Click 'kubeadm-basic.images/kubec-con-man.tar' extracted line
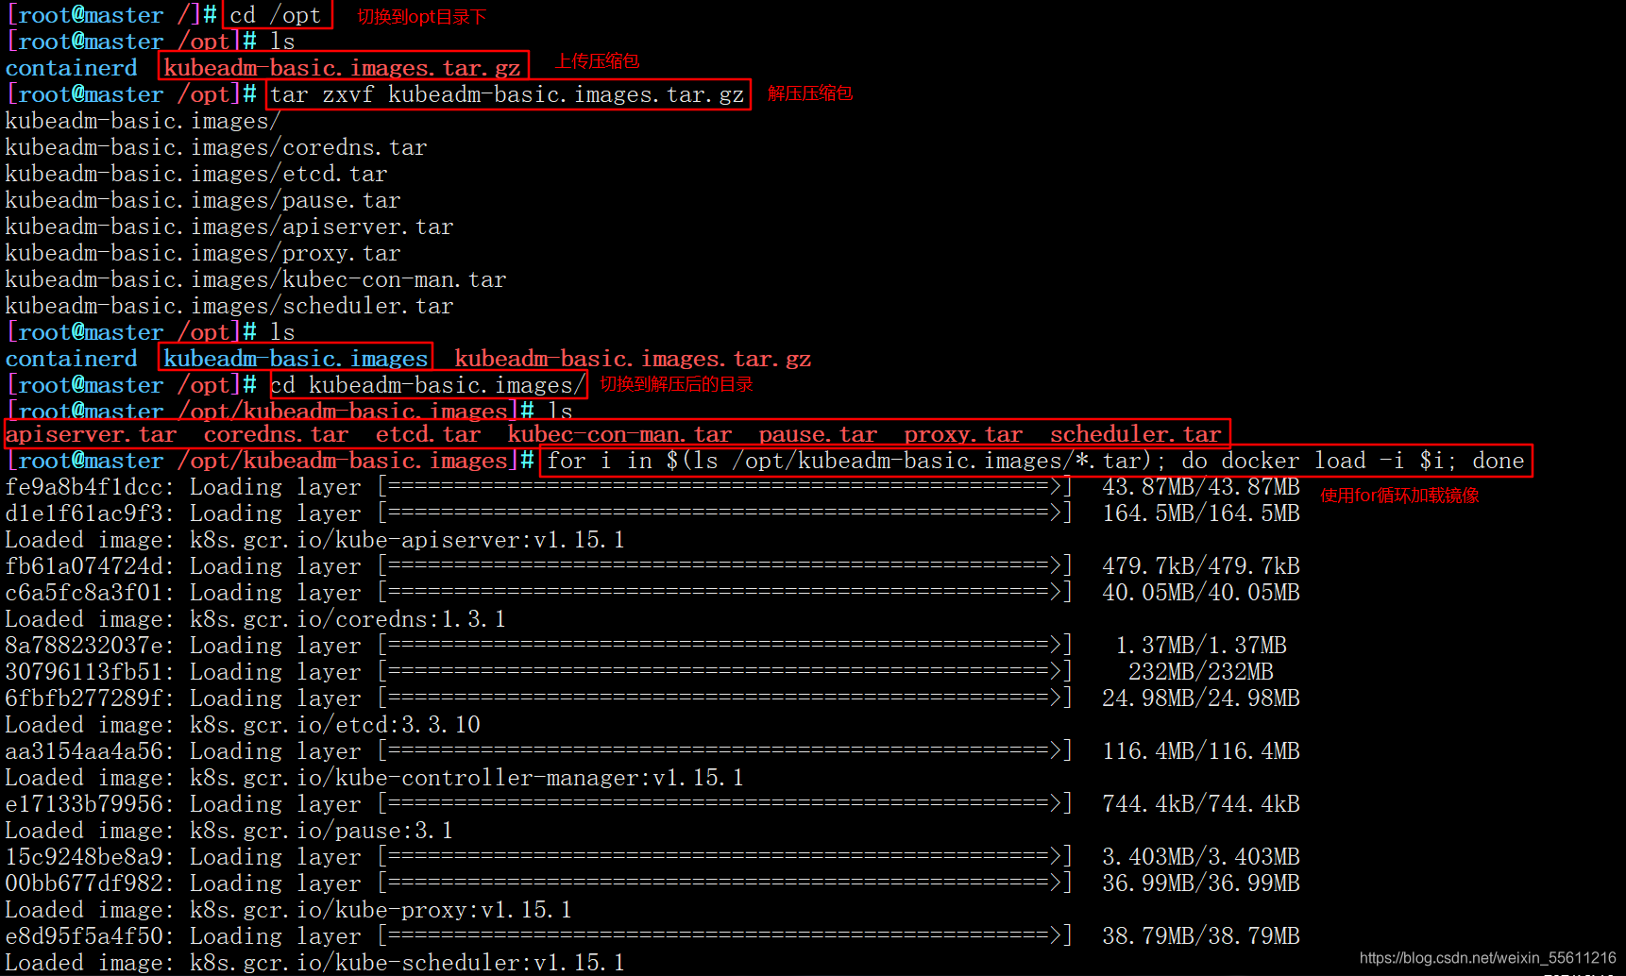1626x976 pixels. [x=256, y=279]
